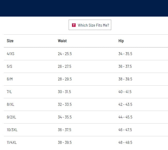Click hip measurement 34 - 35.5
Viewport: 168px width, 150px height.
[x=125, y=54]
